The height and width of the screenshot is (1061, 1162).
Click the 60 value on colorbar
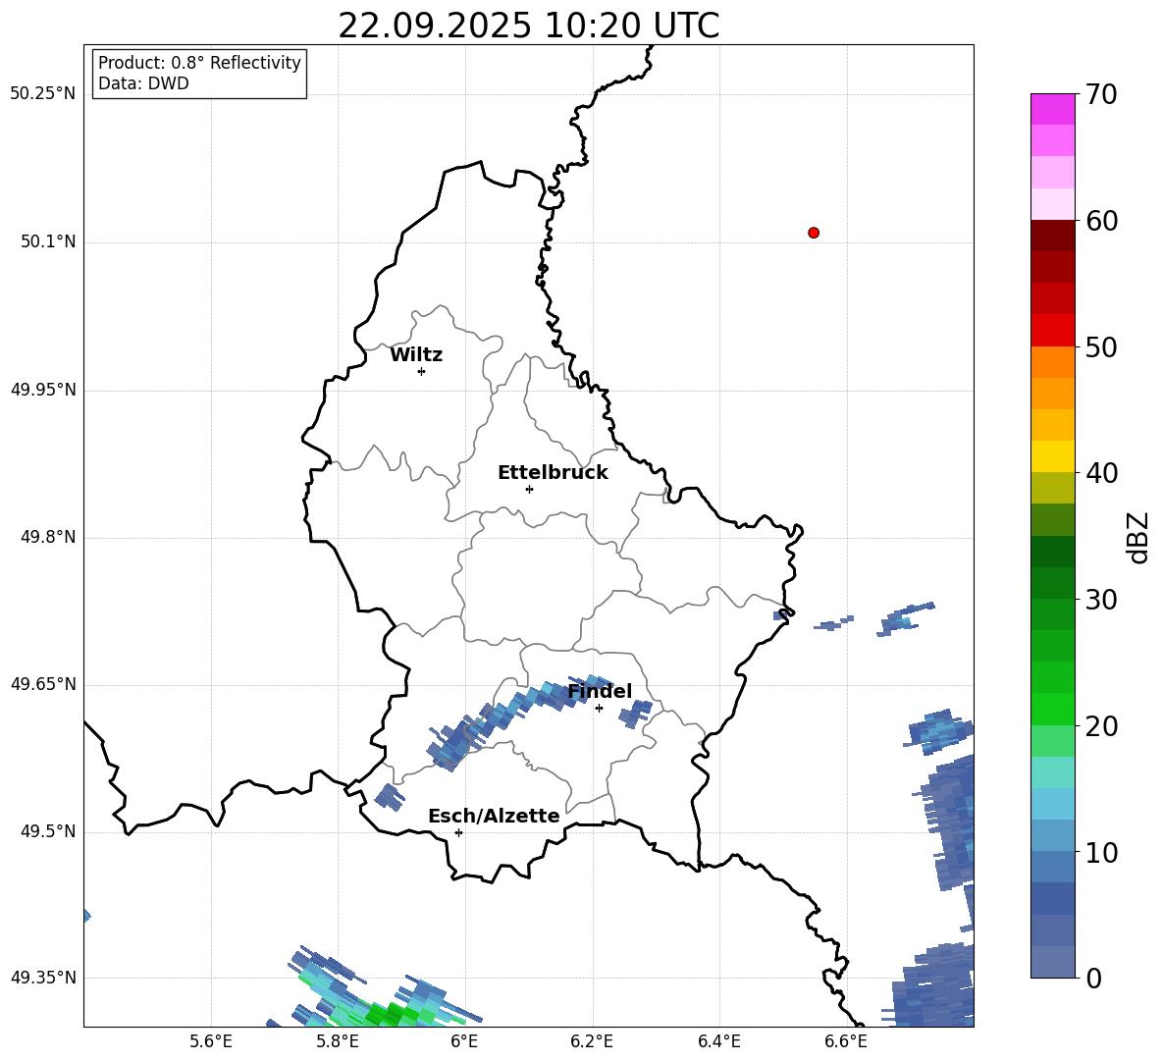pyautogui.click(x=1101, y=221)
